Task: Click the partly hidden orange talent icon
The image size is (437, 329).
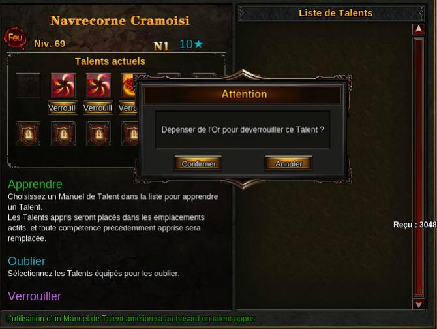Action: coord(128,86)
